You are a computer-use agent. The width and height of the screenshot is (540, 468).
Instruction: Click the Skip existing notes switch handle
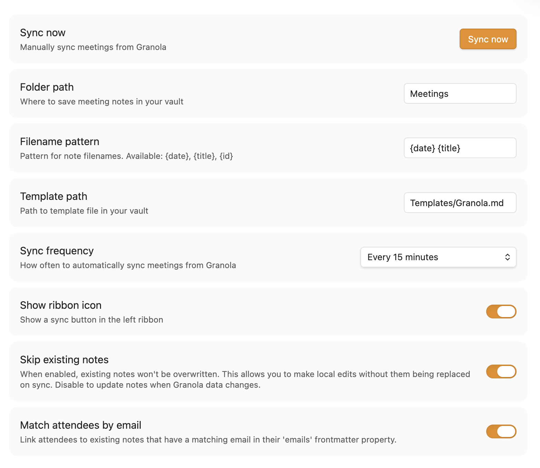507,372
